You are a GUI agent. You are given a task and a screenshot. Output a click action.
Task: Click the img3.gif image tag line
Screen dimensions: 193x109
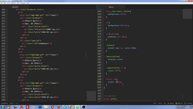click(39, 83)
